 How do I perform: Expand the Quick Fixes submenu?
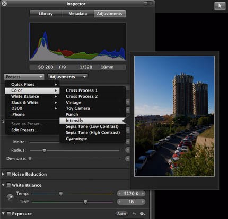[x=32, y=84]
